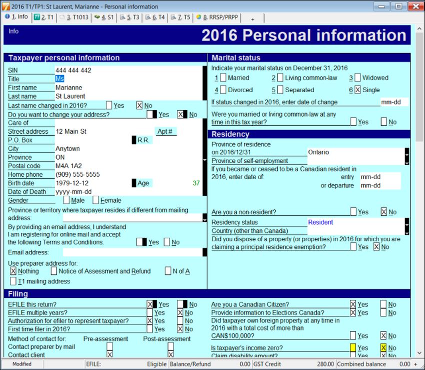Check No for Elections Canada information
Image resolution: width=425 pixels, height=370 pixels.
(x=383, y=312)
